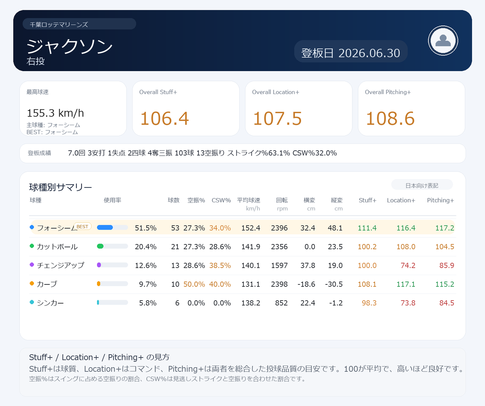This screenshot has height=406, width=485.
Task: Click the 横変 column header
Action: (x=309, y=200)
